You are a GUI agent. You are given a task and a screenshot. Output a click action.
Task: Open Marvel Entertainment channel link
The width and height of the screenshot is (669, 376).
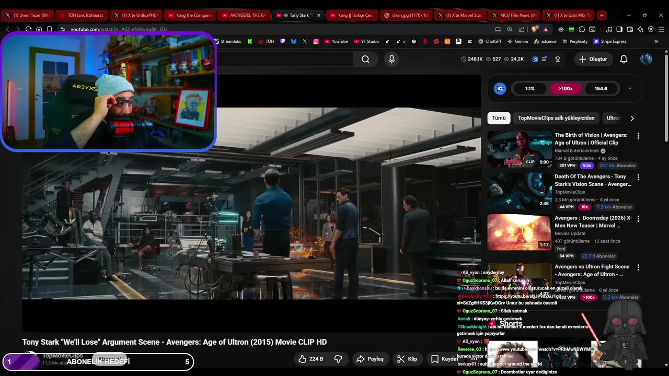(576, 151)
